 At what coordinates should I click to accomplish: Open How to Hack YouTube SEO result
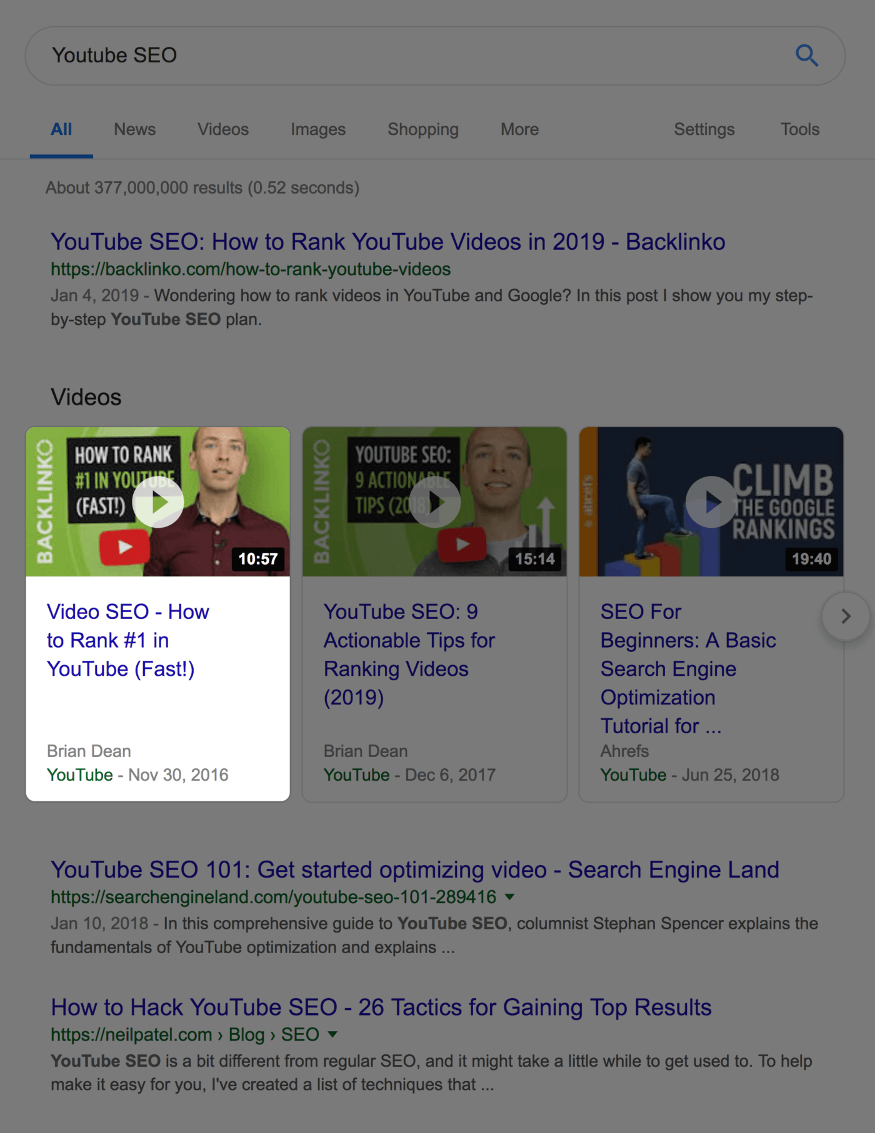pyautogui.click(x=381, y=1007)
